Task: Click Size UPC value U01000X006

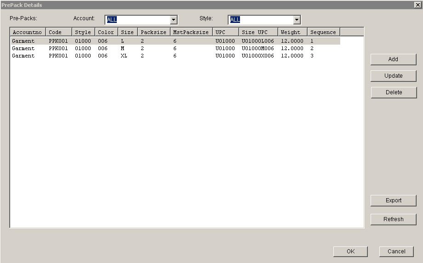Action: coord(257,56)
